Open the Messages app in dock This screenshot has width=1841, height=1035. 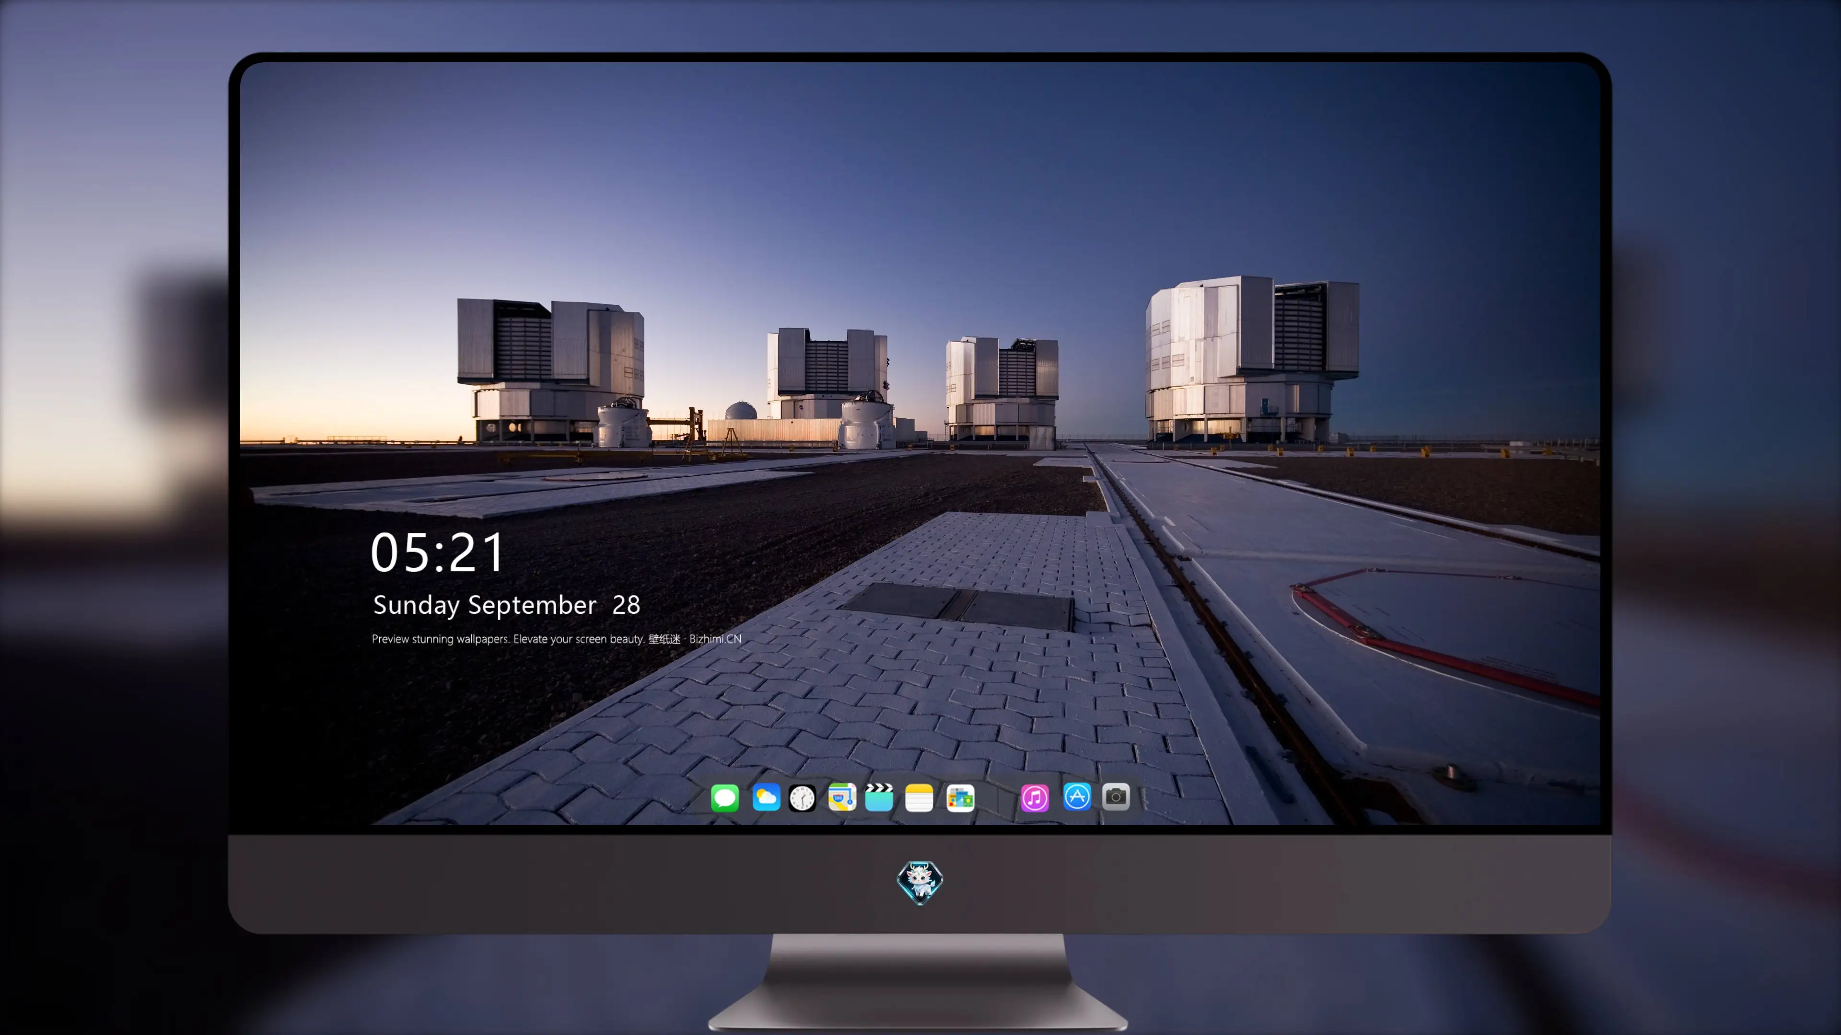coord(725,798)
